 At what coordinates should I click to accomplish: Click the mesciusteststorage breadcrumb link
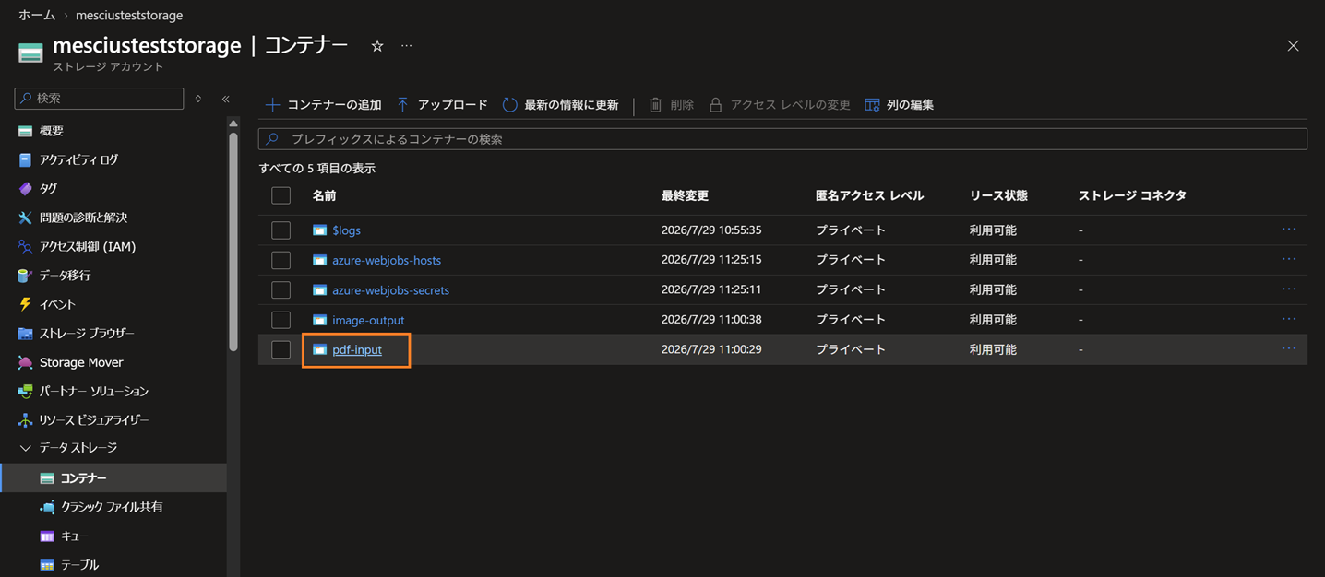pos(129,16)
